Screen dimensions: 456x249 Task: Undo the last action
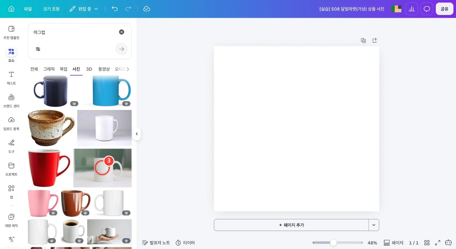[x=115, y=9]
